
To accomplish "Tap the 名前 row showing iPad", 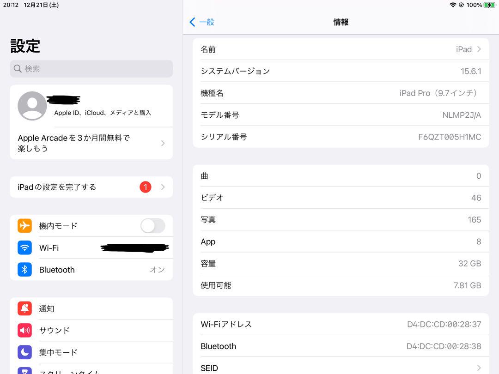I will coord(341,49).
